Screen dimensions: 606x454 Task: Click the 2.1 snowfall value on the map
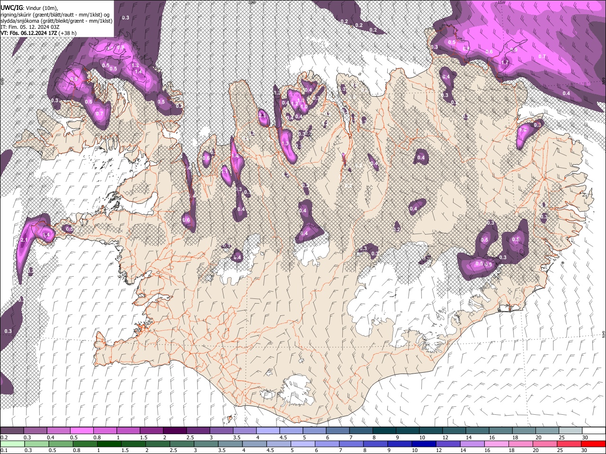(24, 241)
